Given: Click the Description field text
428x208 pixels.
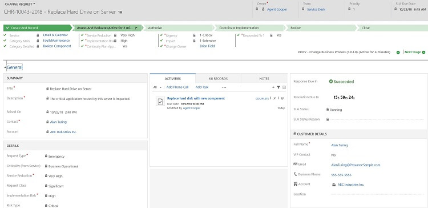Looking at the screenshot, I should pos(90,99).
